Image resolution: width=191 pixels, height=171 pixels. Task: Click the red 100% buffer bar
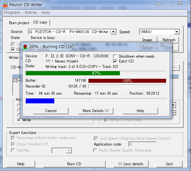(x=127, y=81)
